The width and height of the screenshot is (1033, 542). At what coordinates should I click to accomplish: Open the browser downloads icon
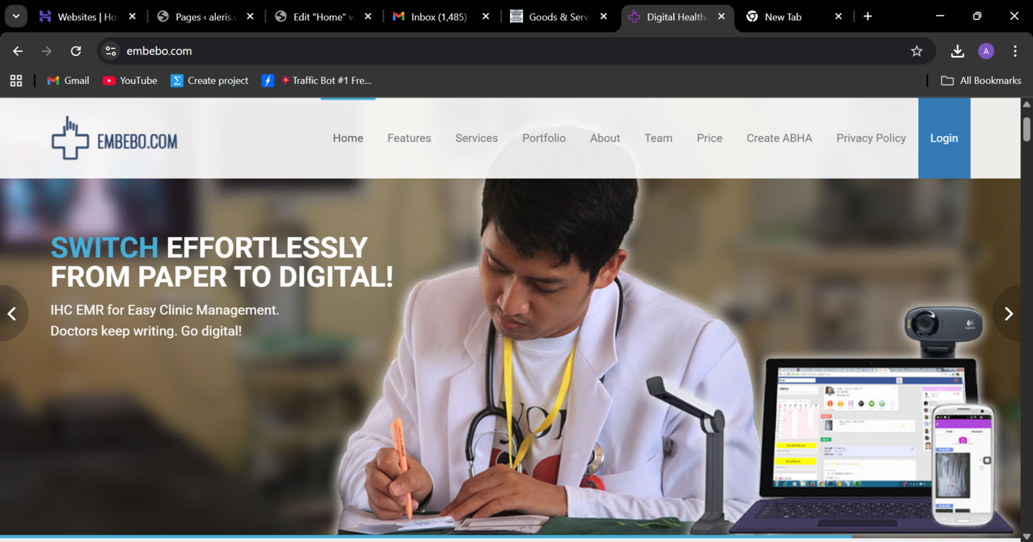957,51
